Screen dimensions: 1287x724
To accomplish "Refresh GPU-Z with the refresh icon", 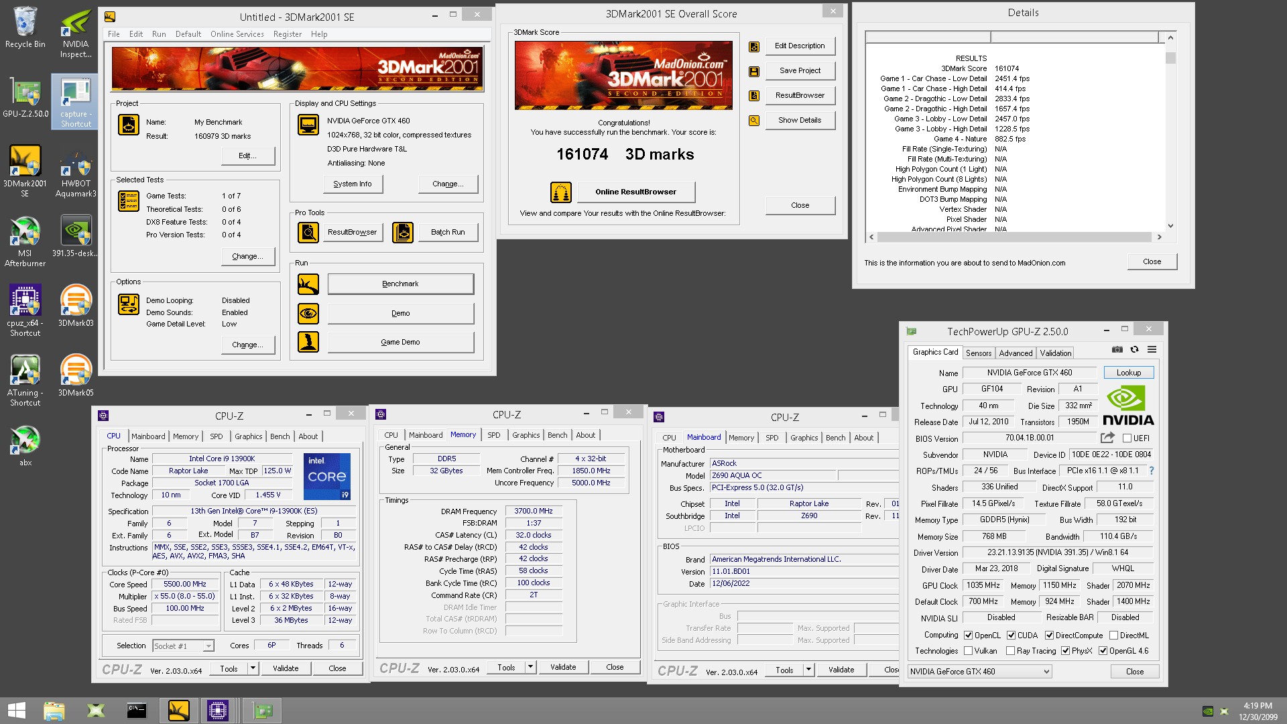I will click(1134, 349).
